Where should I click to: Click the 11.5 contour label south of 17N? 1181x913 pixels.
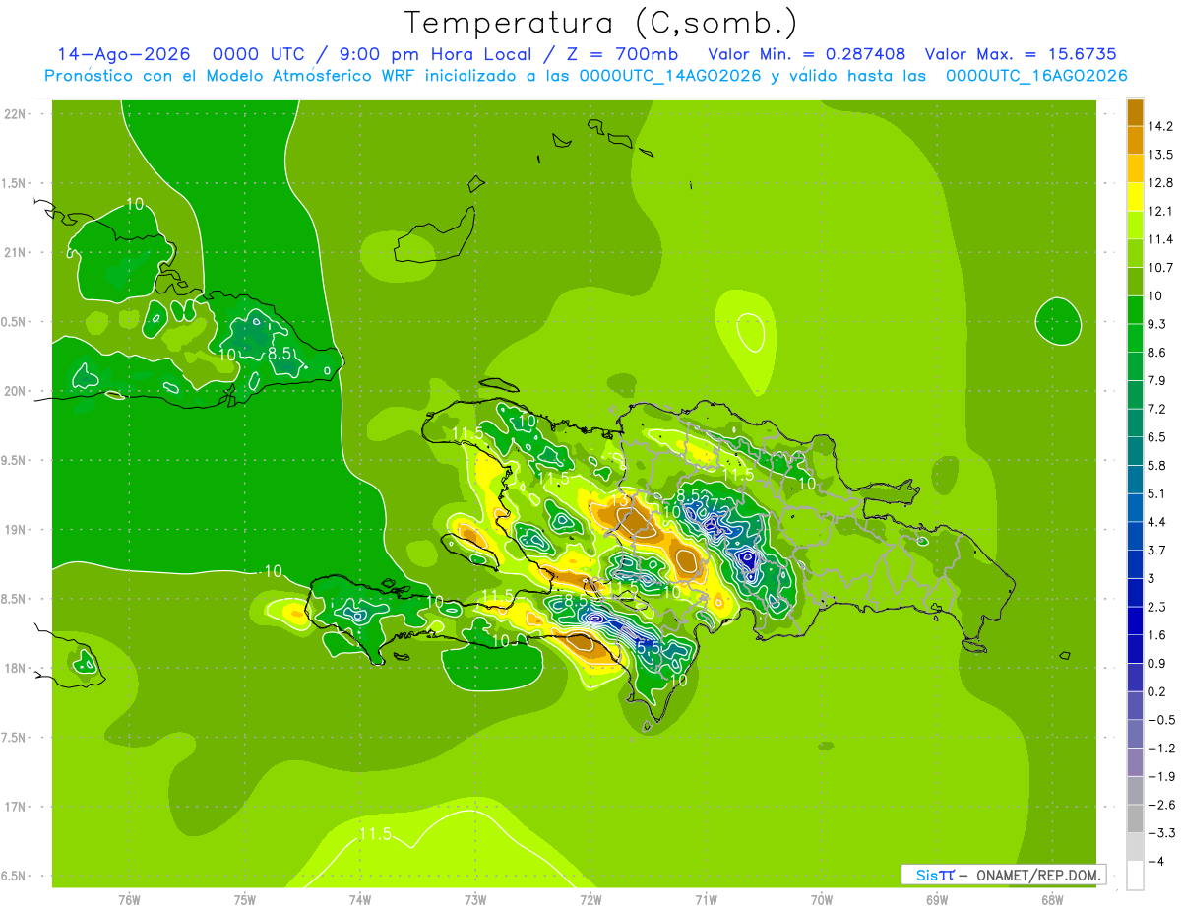click(x=374, y=834)
